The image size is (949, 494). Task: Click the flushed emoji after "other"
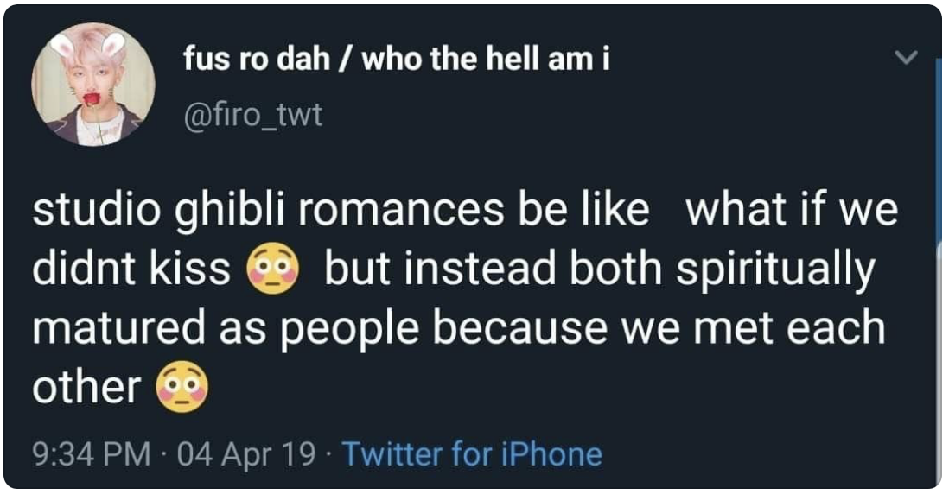click(x=182, y=387)
